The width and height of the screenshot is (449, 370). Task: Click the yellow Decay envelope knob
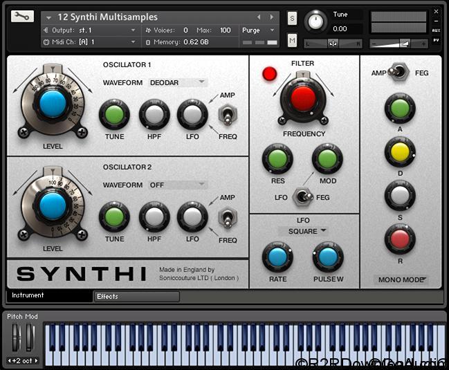point(399,151)
